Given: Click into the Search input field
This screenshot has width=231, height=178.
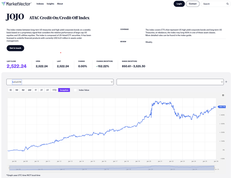Looking at the screenshot, I should click(214, 4).
